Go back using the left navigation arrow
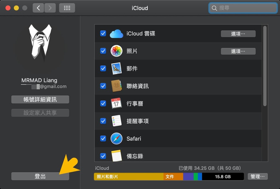This screenshot has height=189, width=280. tap(38, 8)
